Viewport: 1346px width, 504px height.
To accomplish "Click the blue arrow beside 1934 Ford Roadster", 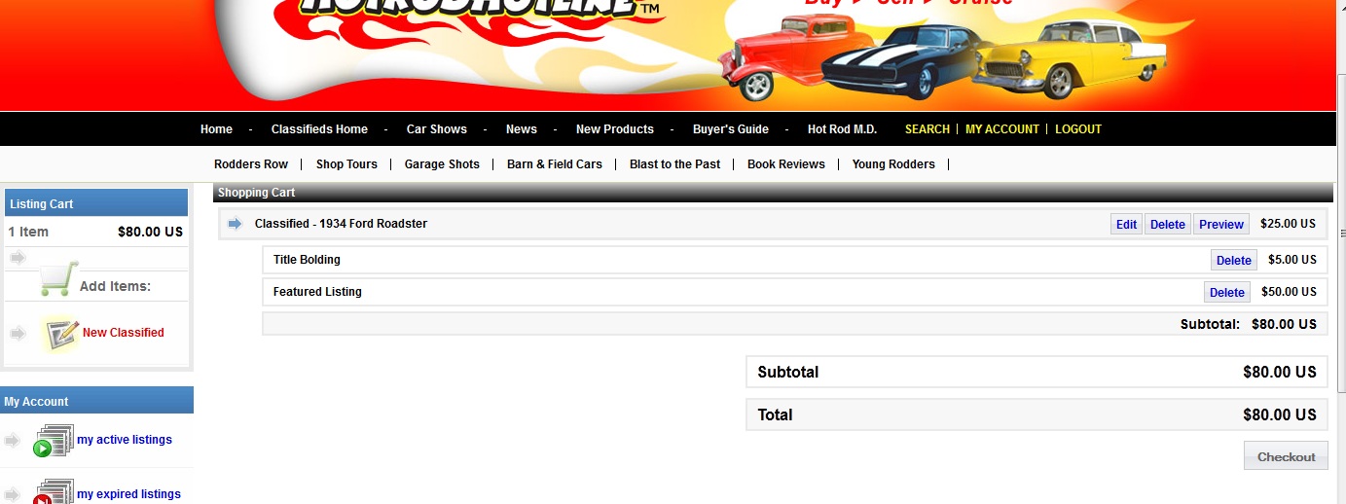I will (235, 224).
